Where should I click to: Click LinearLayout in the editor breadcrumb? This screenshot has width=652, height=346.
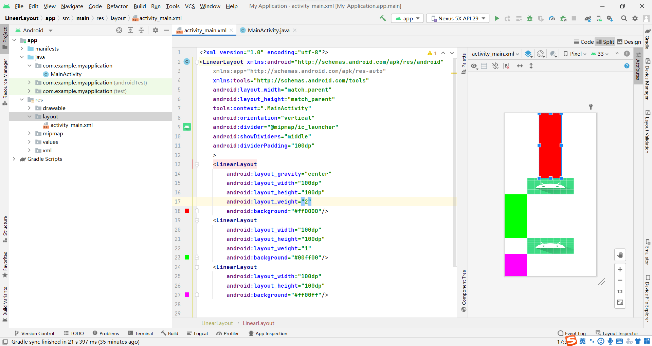[217, 323]
